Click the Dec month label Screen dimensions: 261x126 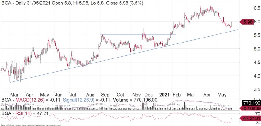(x=149, y=95)
